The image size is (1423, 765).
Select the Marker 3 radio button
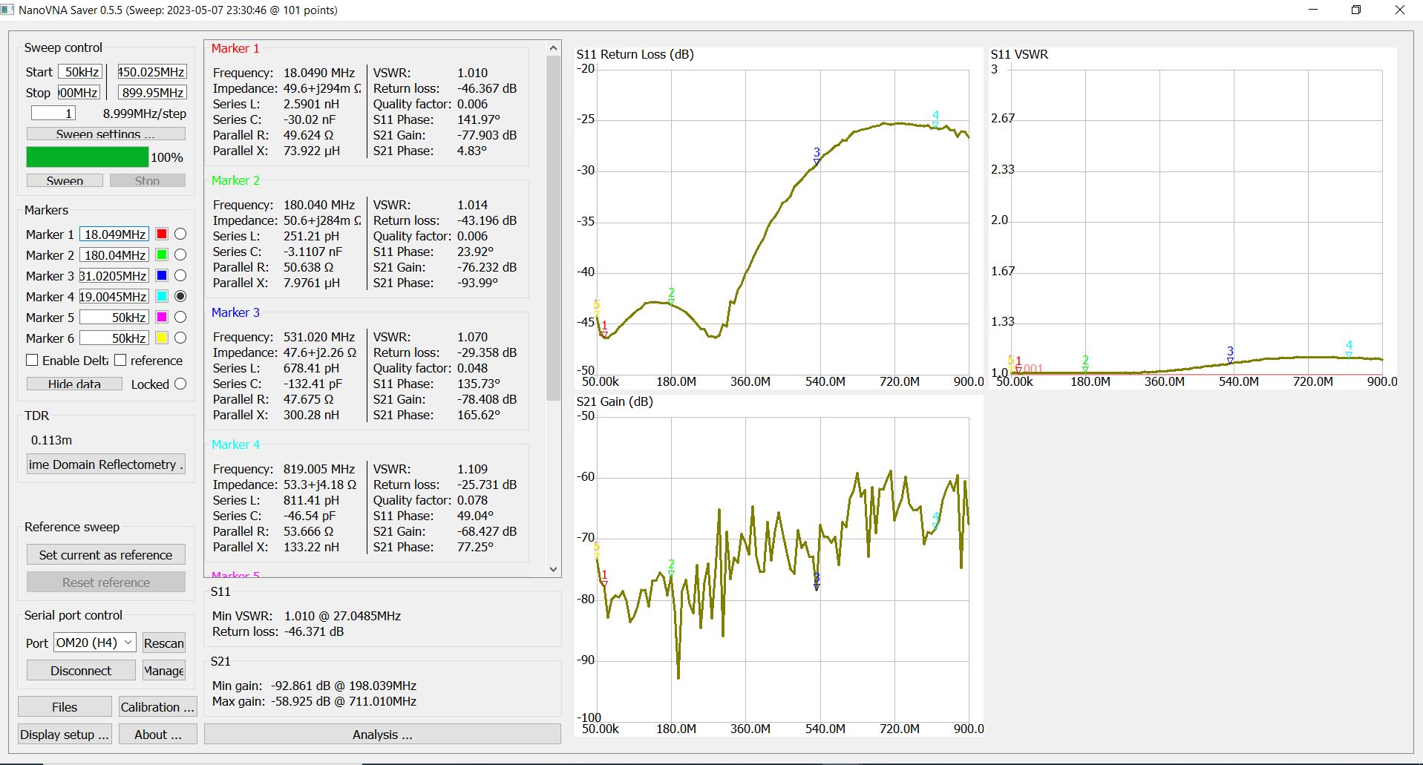(180, 275)
